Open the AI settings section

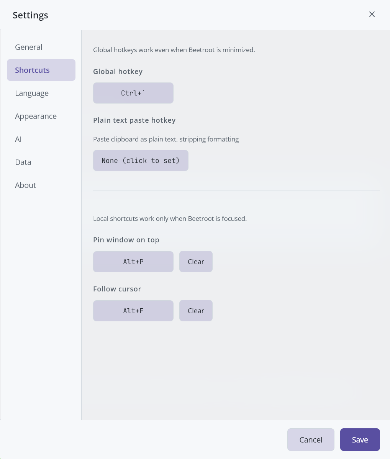(x=18, y=139)
